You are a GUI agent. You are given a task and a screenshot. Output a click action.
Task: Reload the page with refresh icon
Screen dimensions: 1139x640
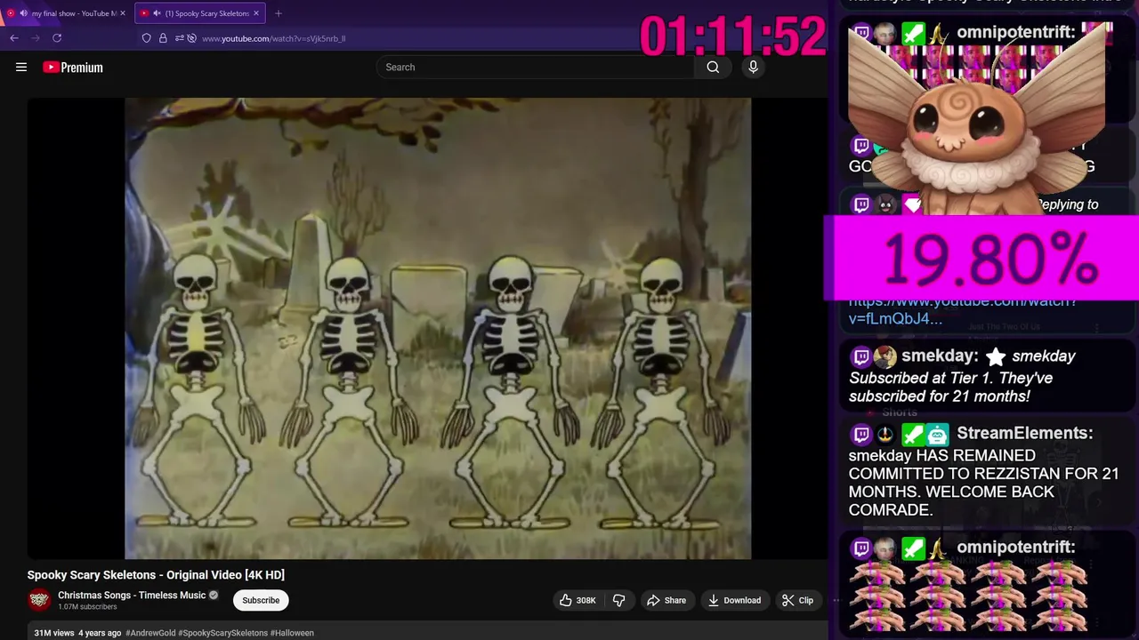57,38
